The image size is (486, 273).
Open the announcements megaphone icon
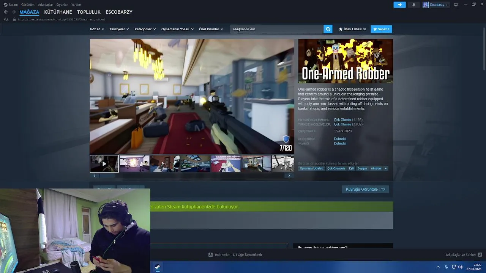click(399, 5)
